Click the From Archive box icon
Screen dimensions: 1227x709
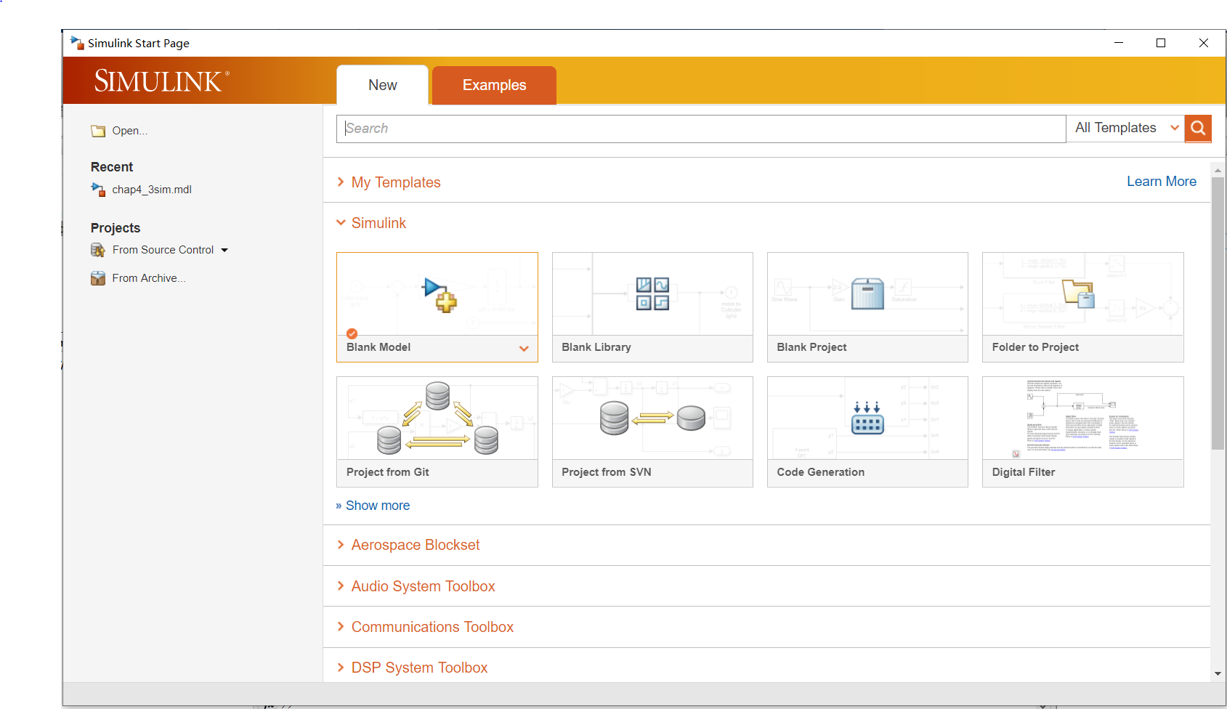[x=98, y=278]
